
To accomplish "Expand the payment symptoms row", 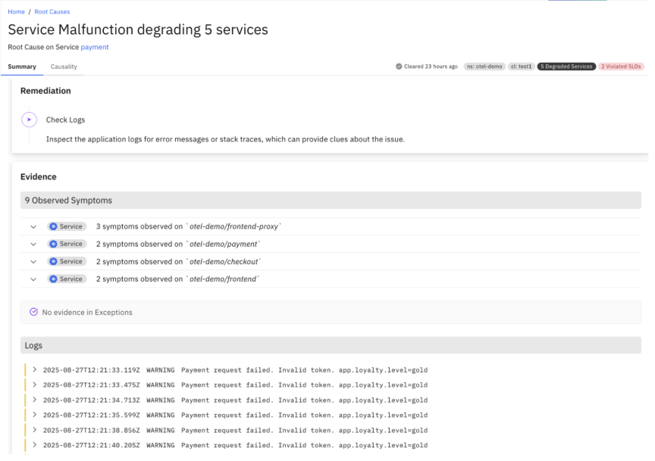I will [33, 245].
